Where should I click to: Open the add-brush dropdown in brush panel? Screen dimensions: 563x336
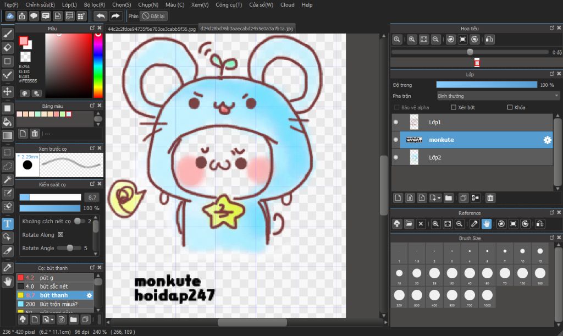pos(52,320)
